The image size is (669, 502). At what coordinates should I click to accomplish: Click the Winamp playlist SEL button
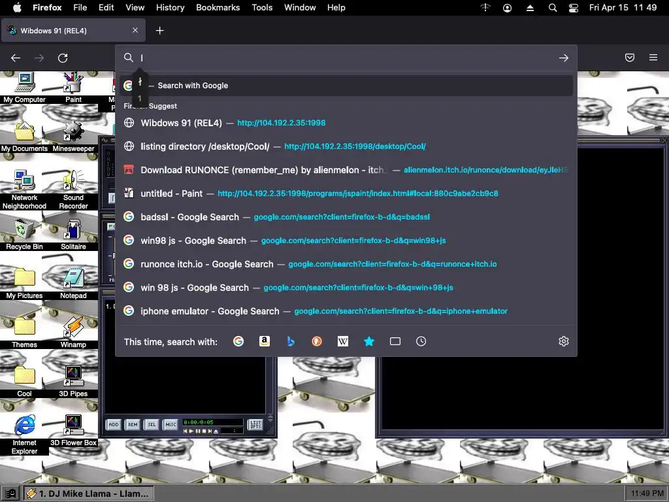152,424
